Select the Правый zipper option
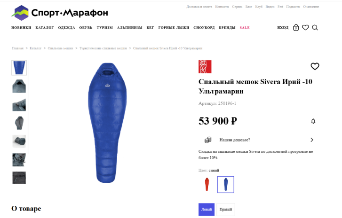The height and width of the screenshot is (218, 342). pos(226,210)
